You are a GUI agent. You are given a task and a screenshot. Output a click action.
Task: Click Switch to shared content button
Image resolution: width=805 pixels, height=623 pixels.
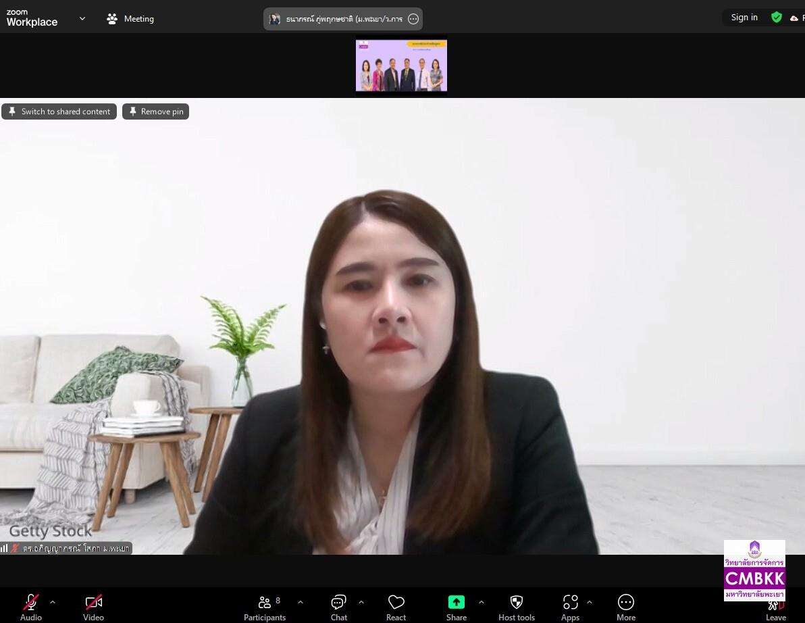[59, 111]
